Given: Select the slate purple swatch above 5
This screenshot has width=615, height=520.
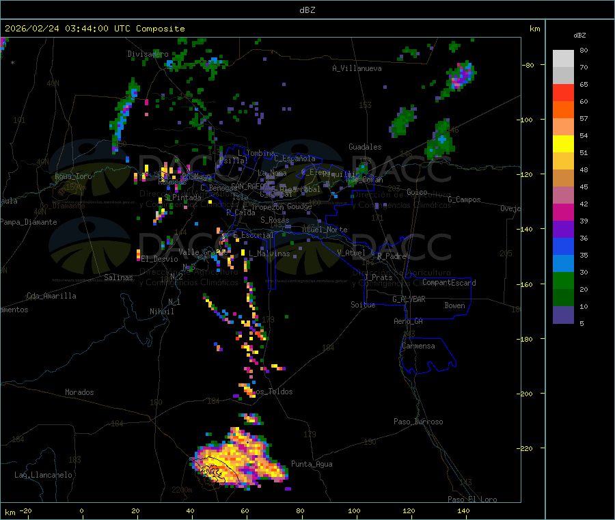Looking at the screenshot, I should coord(563,315).
